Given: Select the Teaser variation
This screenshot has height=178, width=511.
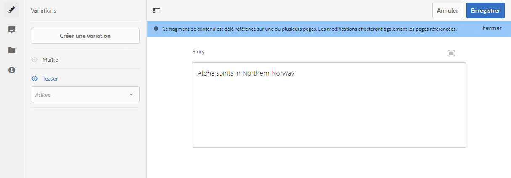Looking at the screenshot, I should [x=50, y=79].
